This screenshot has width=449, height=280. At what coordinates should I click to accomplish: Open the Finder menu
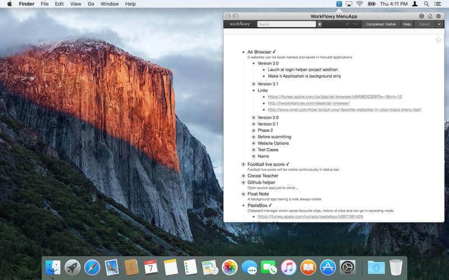(26, 4)
